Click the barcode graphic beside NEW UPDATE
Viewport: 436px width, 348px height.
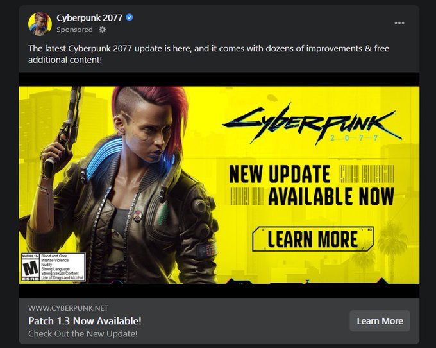point(367,174)
